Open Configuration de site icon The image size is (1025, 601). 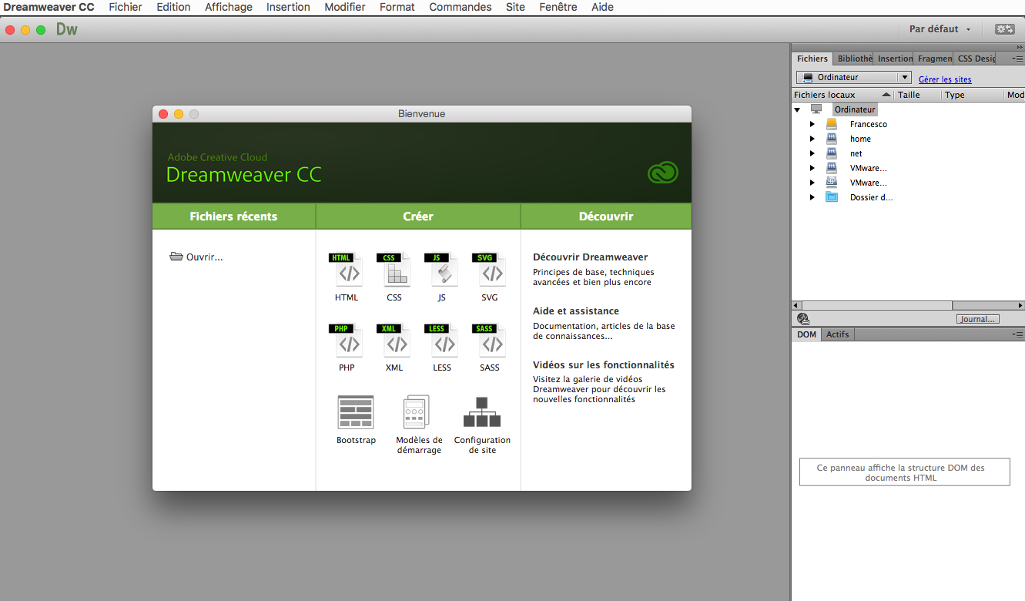click(x=482, y=412)
